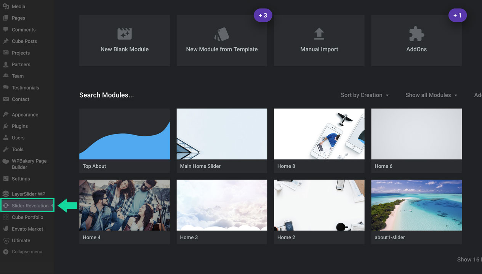The width and height of the screenshot is (482, 274).
Task: Type in the Search Modules field
Action: coord(107,95)
